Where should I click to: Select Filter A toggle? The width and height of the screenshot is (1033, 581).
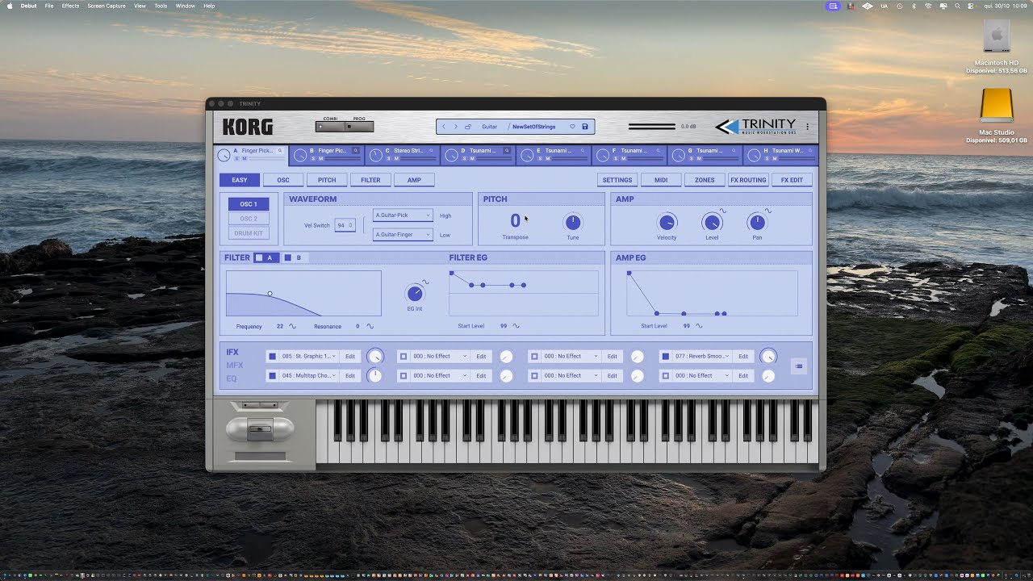click(x=265, y=257)
